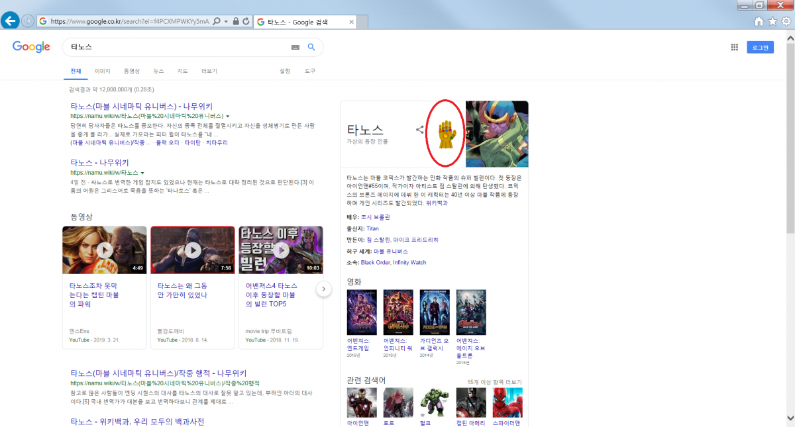This screenshot has height=427, width=795.
Task: Open the address bar autocomplete dropdown arrow
Action: pos(226,21)
